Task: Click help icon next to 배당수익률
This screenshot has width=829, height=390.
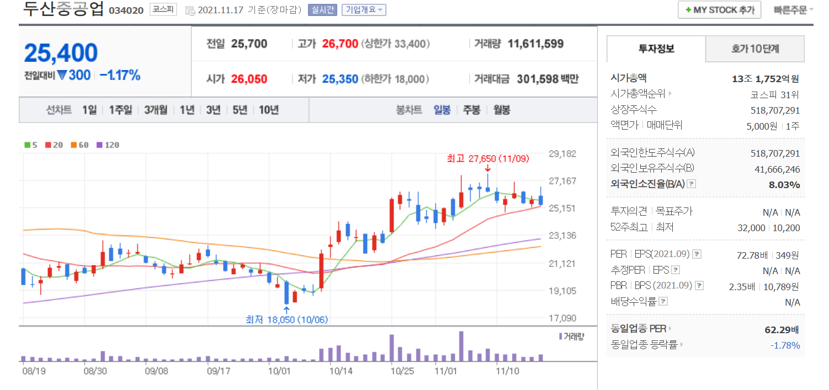Action: pyautogui.click(x=663, y=301)
